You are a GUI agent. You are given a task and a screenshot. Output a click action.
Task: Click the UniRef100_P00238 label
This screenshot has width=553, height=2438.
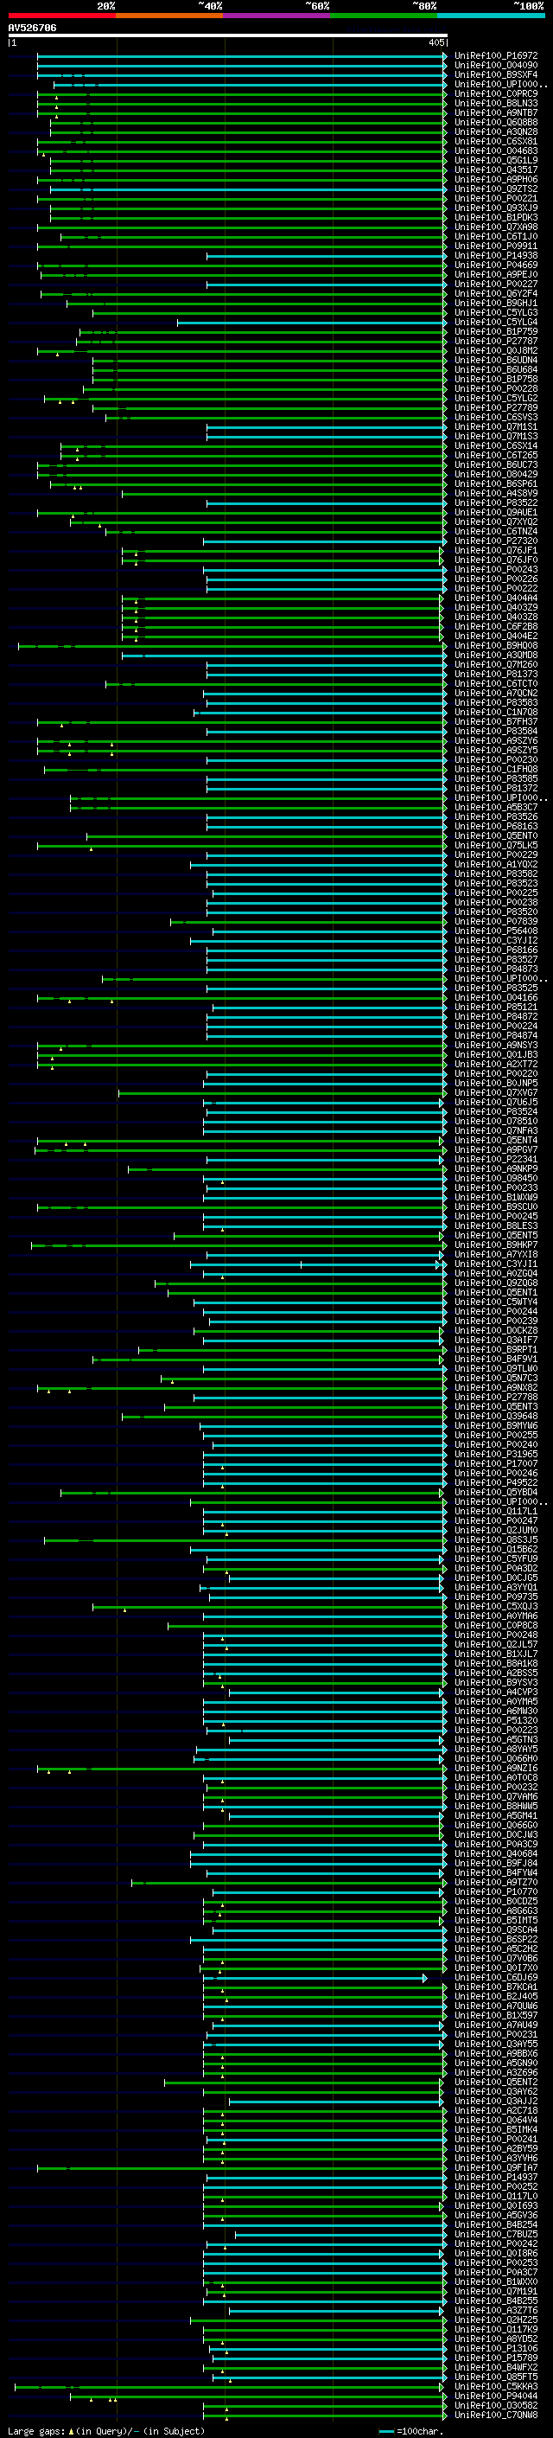click(x=496, y=903)
